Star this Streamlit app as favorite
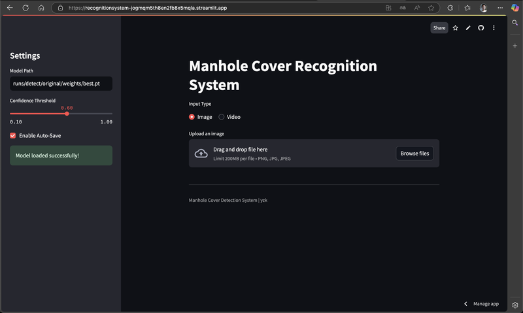The height and width of the screenshot is (313, 523). [455, 28]
